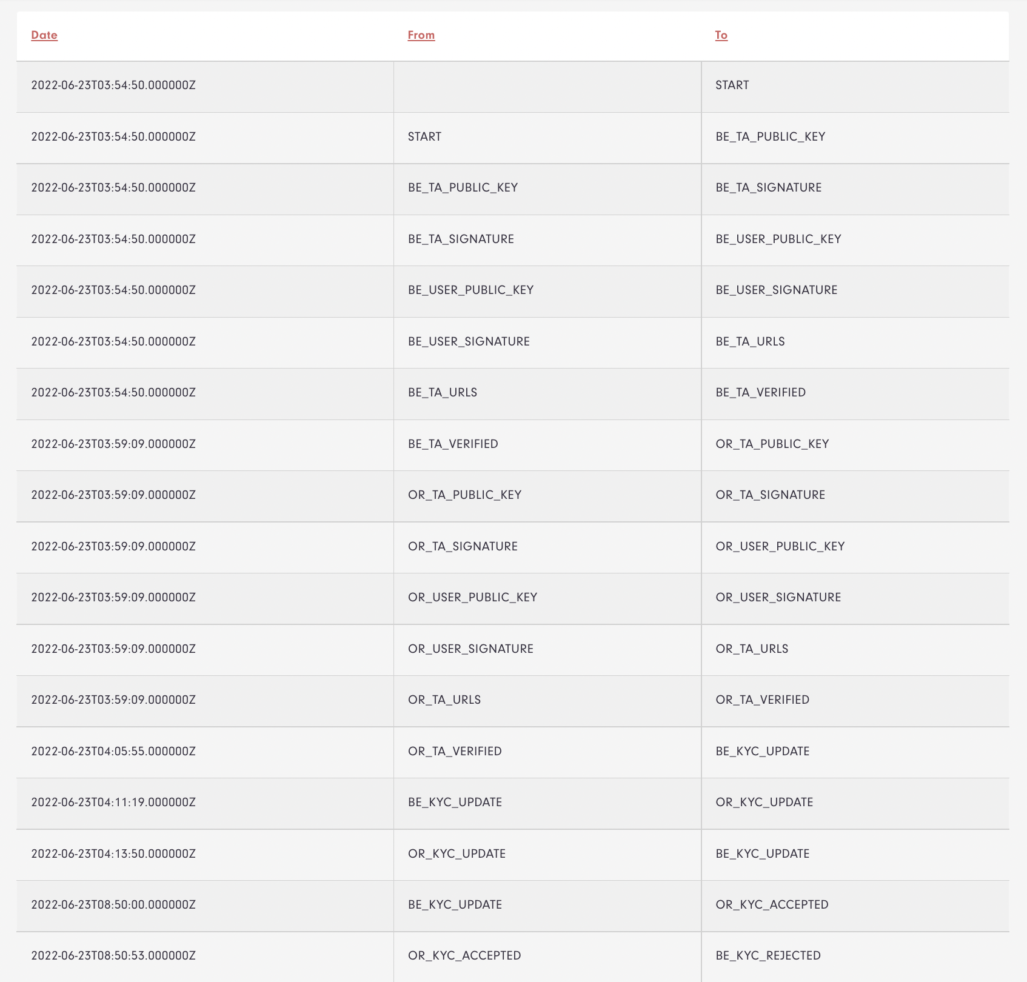
Task: Click BE_TA_PUBLIC_KEY in the From column
Action: [463, 187]
